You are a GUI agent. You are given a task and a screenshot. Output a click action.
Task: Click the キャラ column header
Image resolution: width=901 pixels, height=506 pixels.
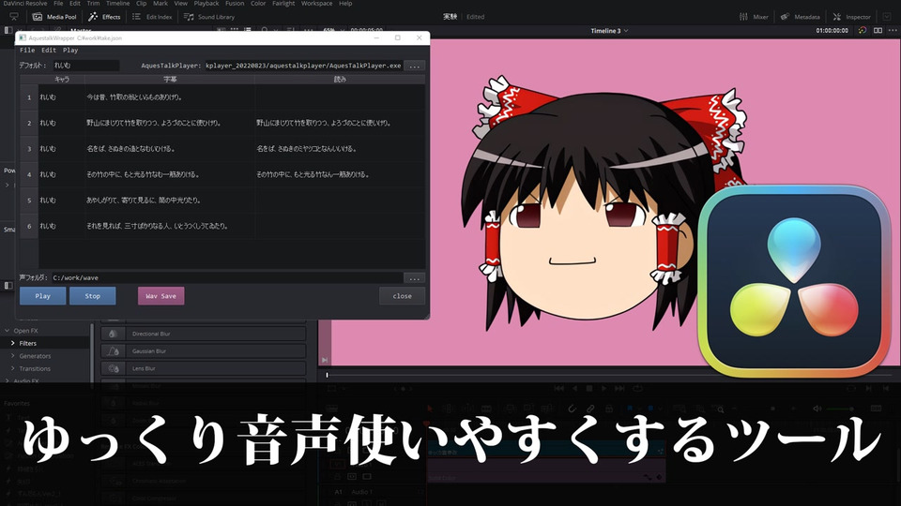click(x=62, y=80)
